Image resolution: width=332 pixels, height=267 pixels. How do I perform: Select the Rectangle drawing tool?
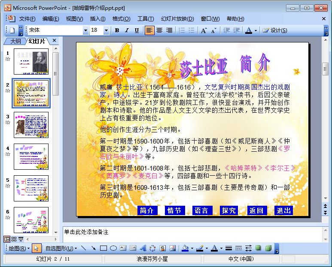tap(104, 248)
